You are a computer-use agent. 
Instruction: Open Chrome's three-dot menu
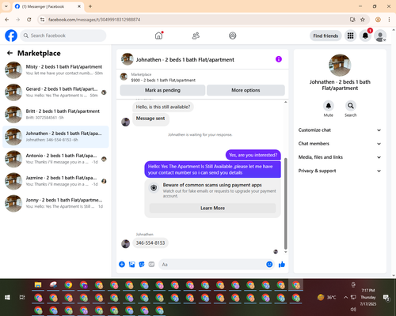click(389, 20)
